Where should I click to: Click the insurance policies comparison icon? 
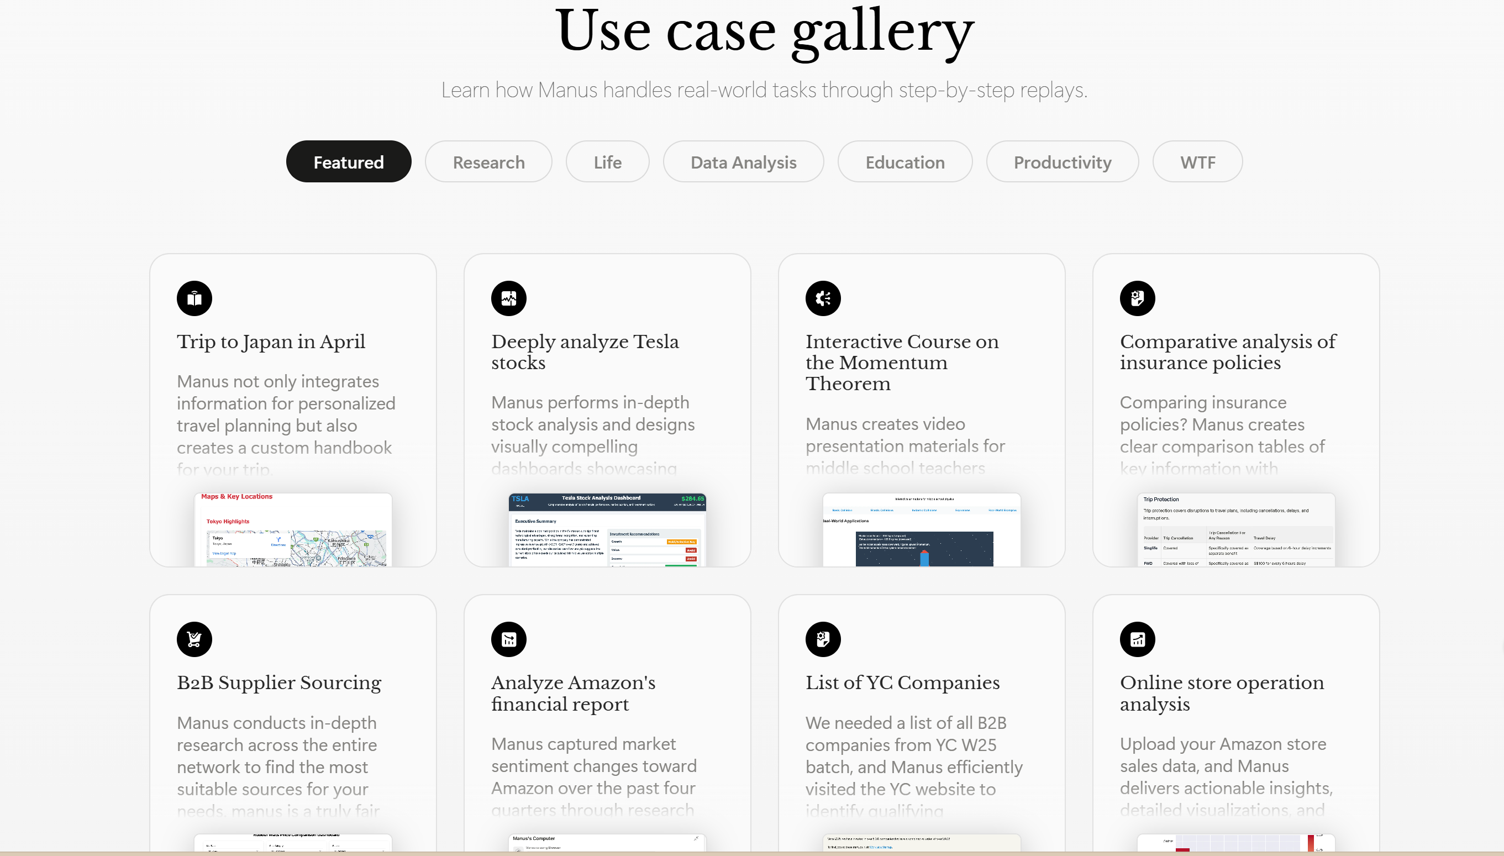point(1137,298)
